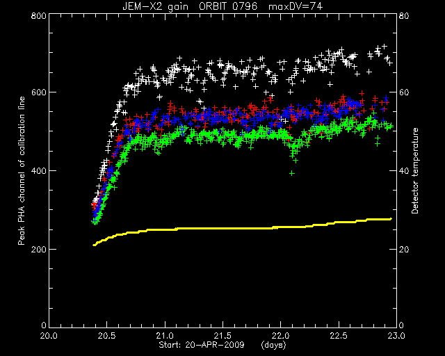Viewport: 445px width, 356px height.
Task: Click the x-axis tick label 23.0
Action: pos(396,336)
